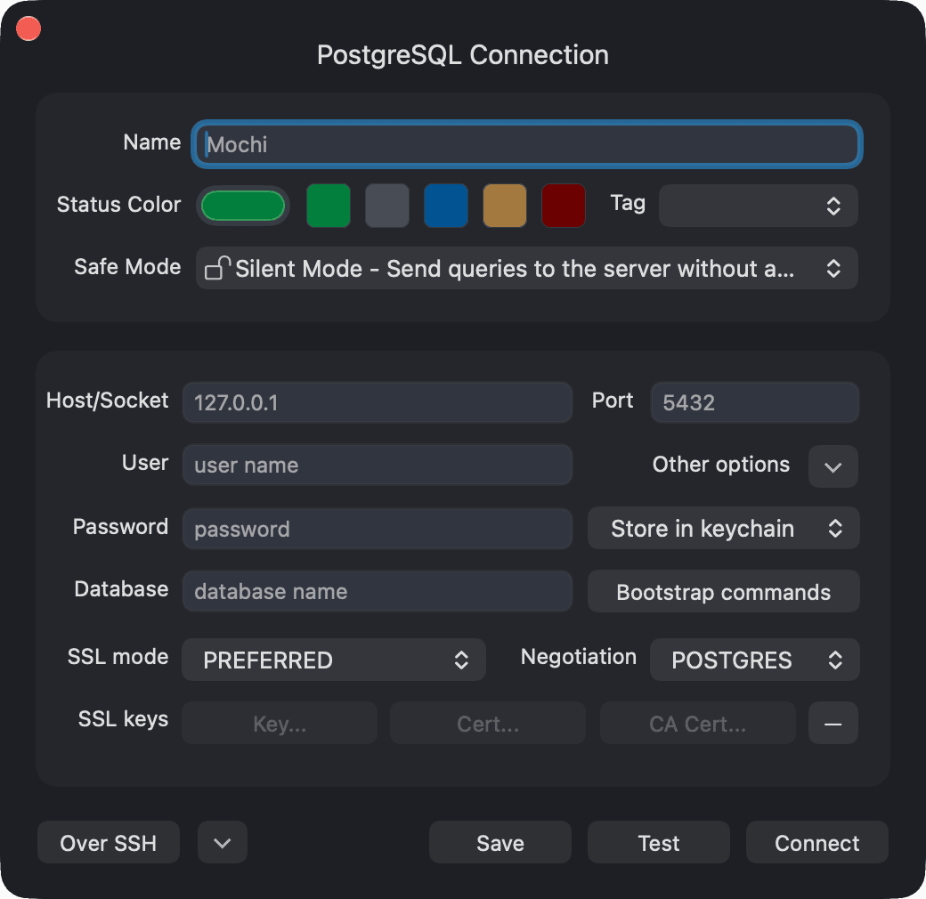Clear SSL keys with the minus button
Viewport: 926px width, 899px height.
pos(833,723)
